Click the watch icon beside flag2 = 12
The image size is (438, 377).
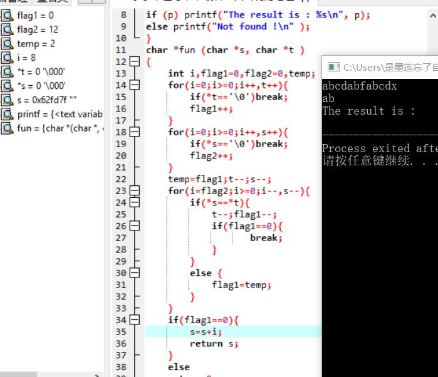coord(8,29)
